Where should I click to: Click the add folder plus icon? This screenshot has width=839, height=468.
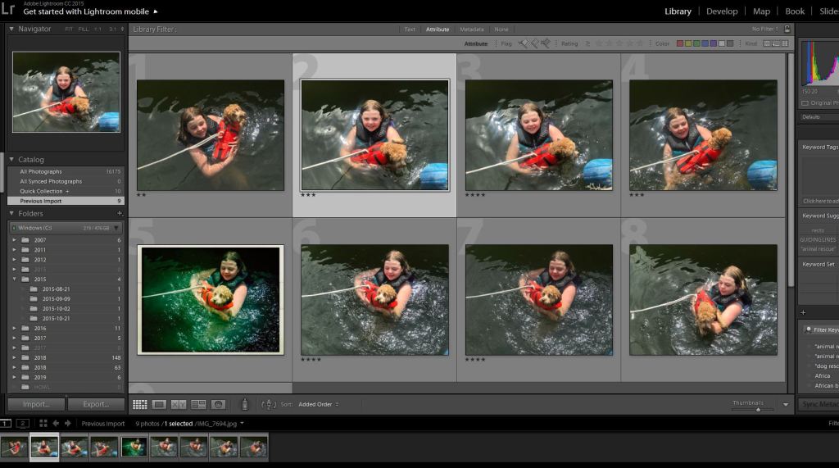120,214
